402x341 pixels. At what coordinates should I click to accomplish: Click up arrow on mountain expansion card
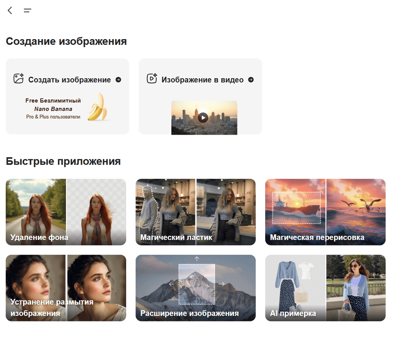(197, 259)
